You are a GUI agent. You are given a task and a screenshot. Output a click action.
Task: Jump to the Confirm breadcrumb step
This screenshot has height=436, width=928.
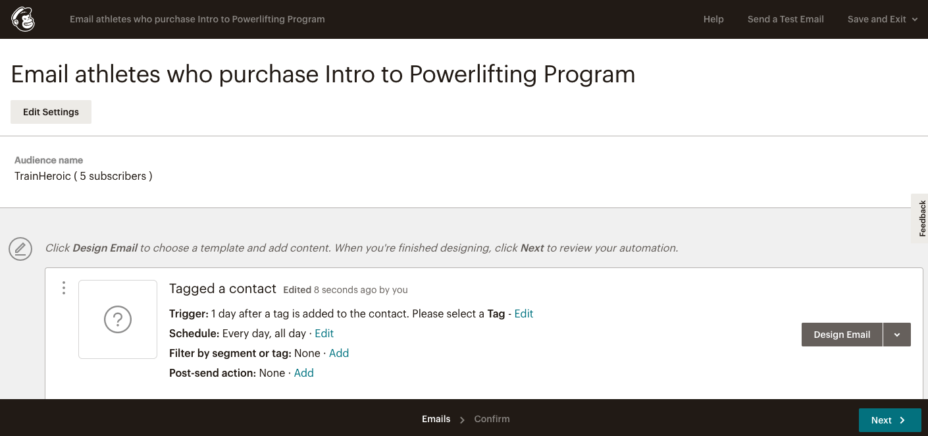(x=492, y=419)
